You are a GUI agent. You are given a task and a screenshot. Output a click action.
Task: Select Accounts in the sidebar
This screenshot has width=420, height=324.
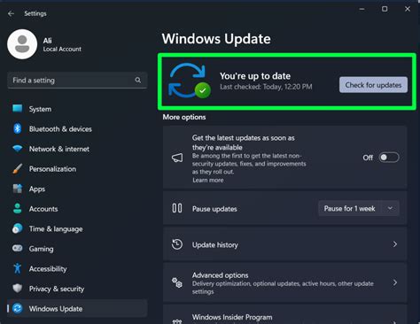click(77, 209)
